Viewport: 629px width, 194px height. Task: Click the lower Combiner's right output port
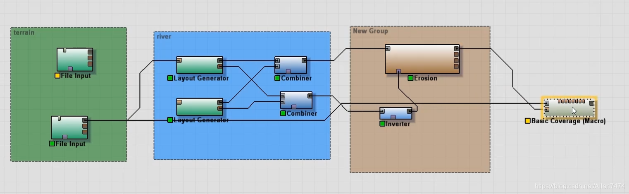click(x=310, y=96)
